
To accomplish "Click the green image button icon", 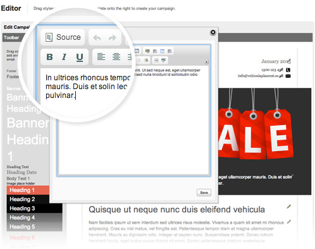I will (147, 51).
